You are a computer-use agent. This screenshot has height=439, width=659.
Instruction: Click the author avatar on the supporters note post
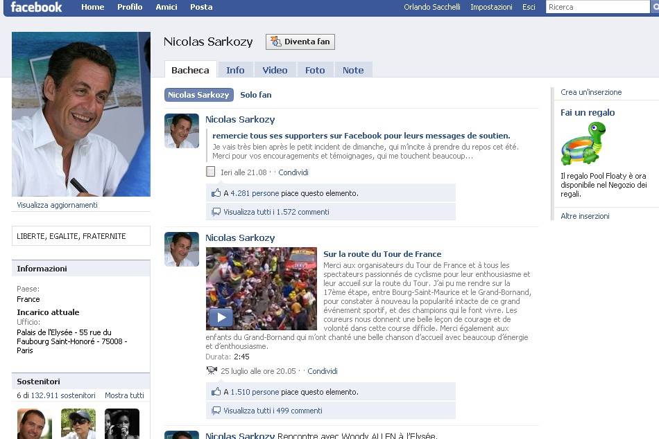coord(182,131)
